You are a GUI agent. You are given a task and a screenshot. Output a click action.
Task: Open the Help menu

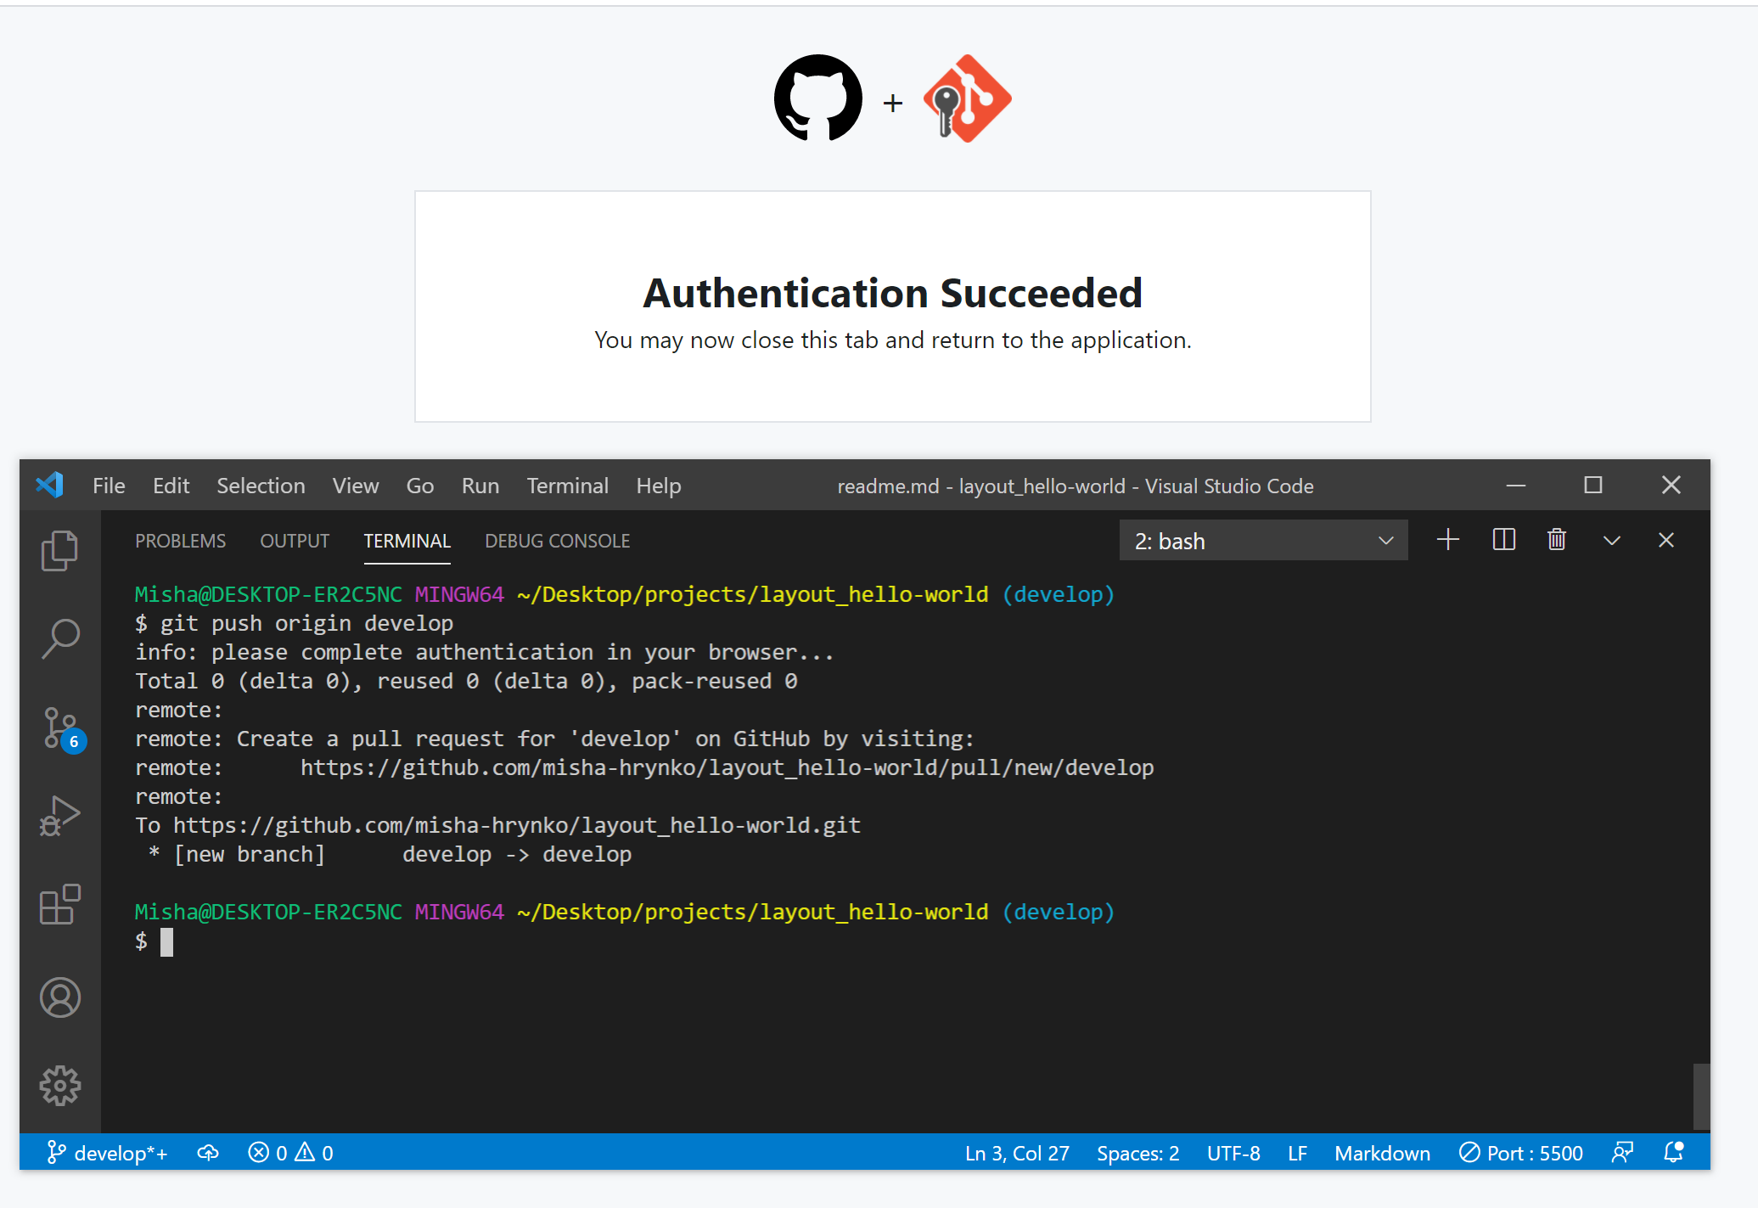pos(659,486)
